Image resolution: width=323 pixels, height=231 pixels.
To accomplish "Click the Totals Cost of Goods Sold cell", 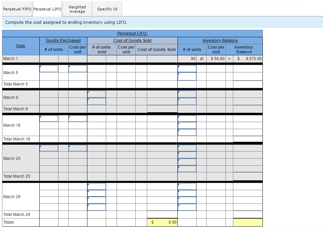I will pos(162,222).
